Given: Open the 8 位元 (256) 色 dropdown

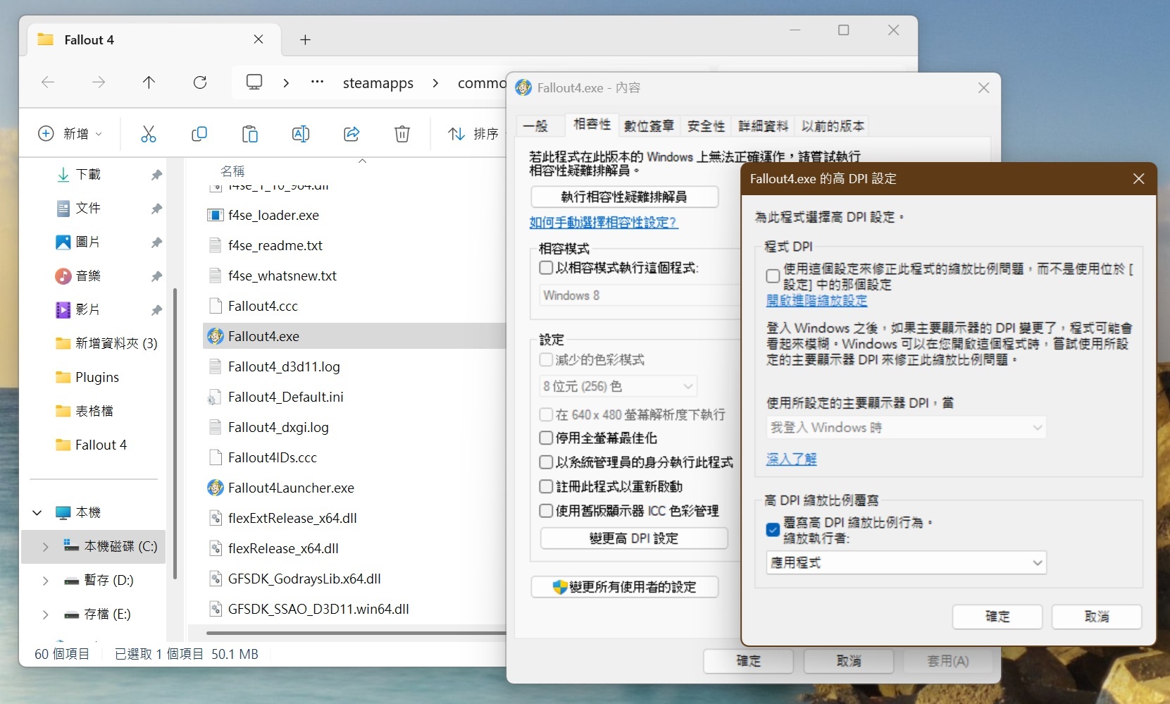Looking at the screenshot, I should point(618,386).
